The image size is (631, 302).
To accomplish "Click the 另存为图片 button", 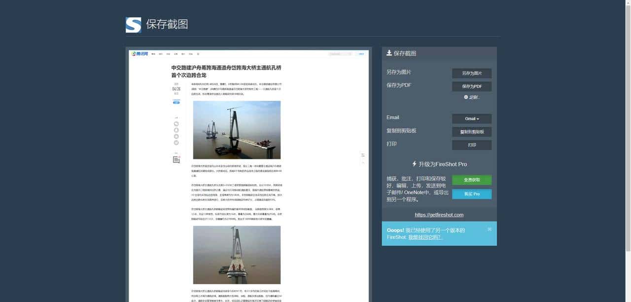I will [x=471, y=73].
